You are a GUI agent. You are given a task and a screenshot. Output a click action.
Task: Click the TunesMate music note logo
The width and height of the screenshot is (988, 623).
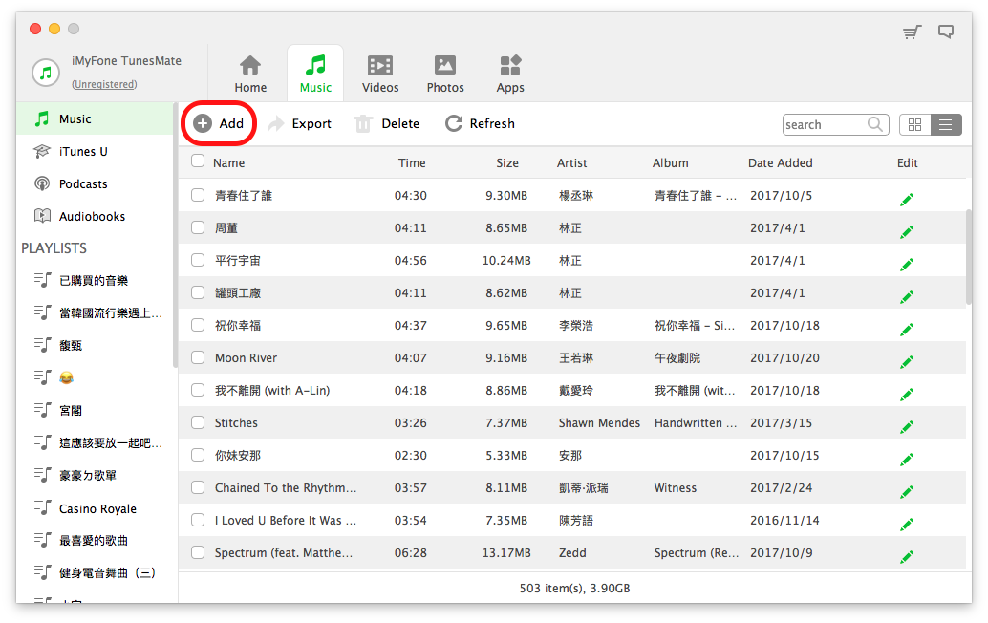tap(45, 73)
